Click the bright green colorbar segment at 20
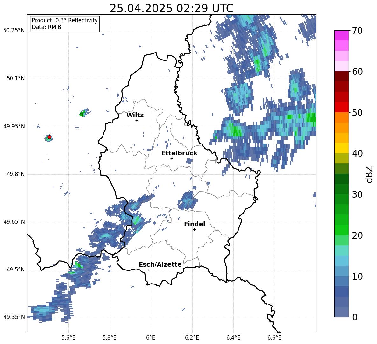 click(x=341, y=230)
